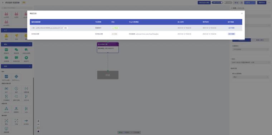This screenshot has width=272, height=135.
Task: Select the clock delay node icon
Action: tap(16, 88)
